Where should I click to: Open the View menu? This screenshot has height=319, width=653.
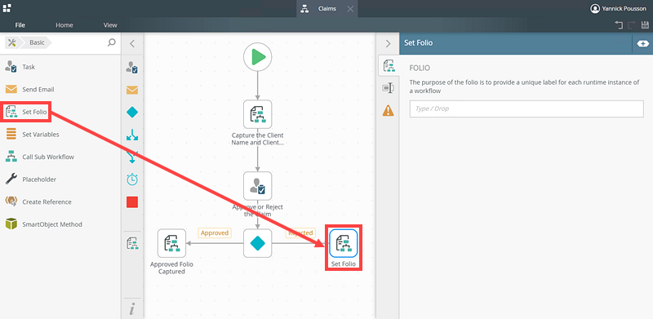pos(110,25)
